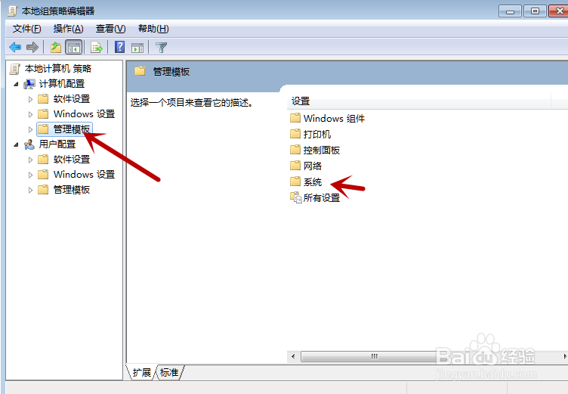Screen dimensions: 568x394
Task: Open the 操作(A) menu
Action: click(x=69, y=29)
